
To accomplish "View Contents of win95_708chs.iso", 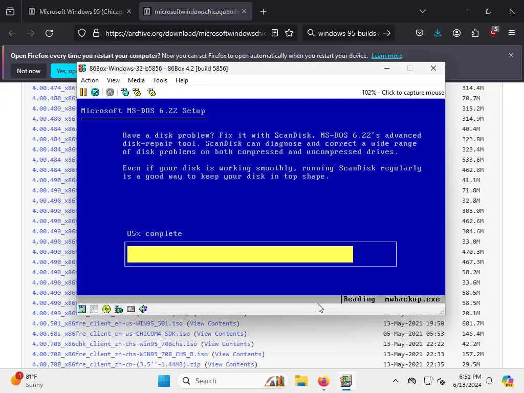I will tap(227, 344).
